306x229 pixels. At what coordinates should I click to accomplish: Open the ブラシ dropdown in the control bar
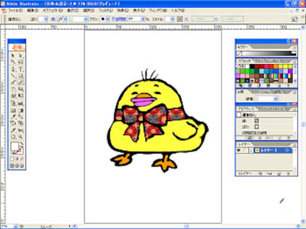coord(108,19)
